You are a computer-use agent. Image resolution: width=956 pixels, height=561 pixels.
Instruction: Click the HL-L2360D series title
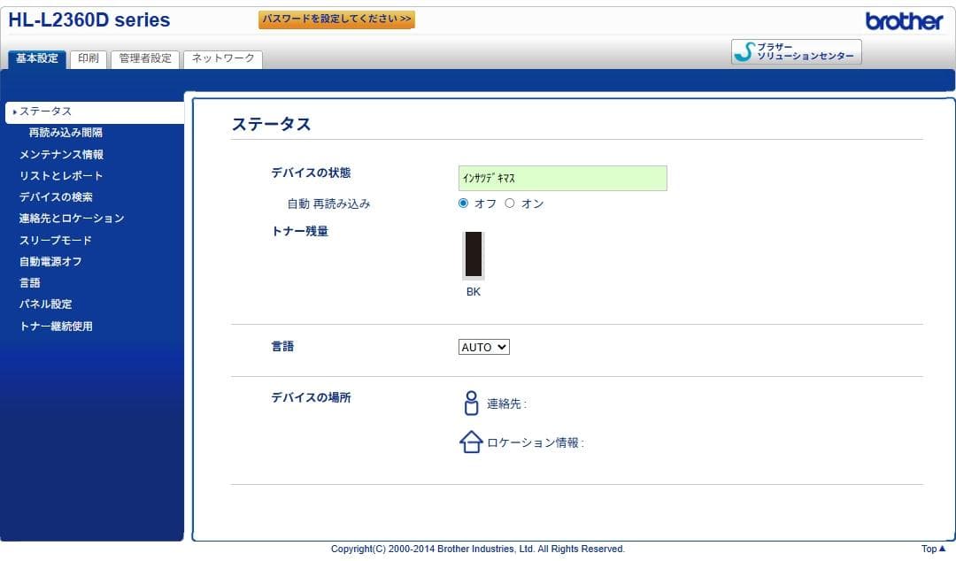pyautogui.click(x=89, y=19)
